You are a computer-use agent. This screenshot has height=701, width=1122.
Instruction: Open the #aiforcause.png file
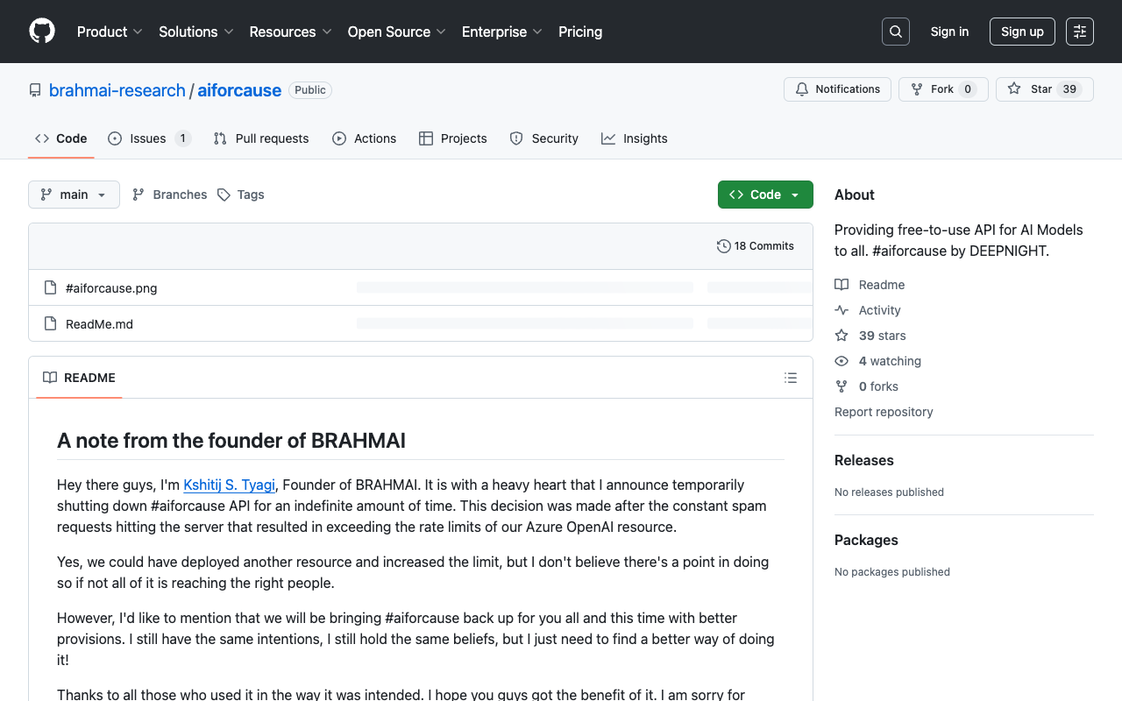pos(111,287)
